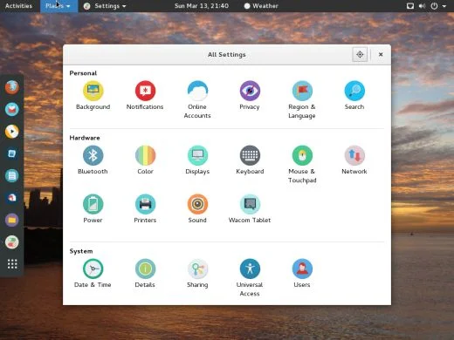The height and width of the screenshot is (340, 454).
Task: Open the Privacy settings
Action: (250, 96)
